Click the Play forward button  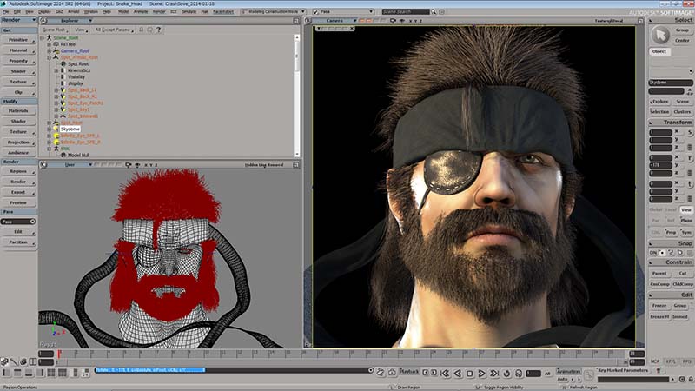coord(482,374)
